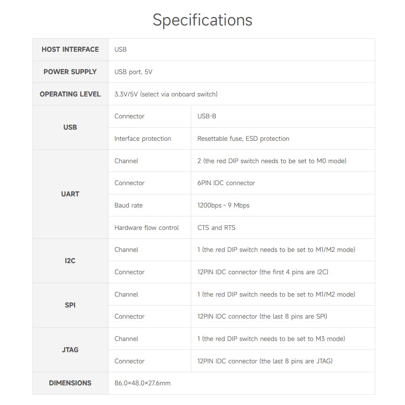Select the OPERATING LEVEL header cell
Screen dimensions: 405x405
[x=70, y=94]
